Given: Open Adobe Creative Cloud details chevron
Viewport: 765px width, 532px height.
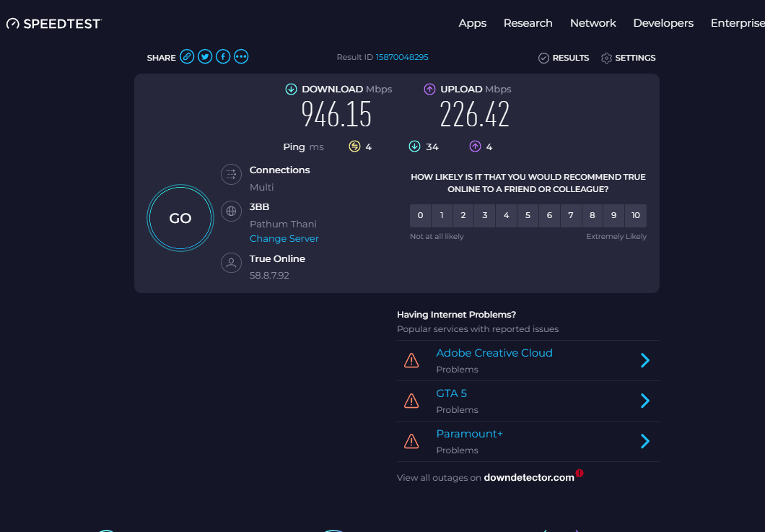Looking at the screenshot, I should (645, 360).
